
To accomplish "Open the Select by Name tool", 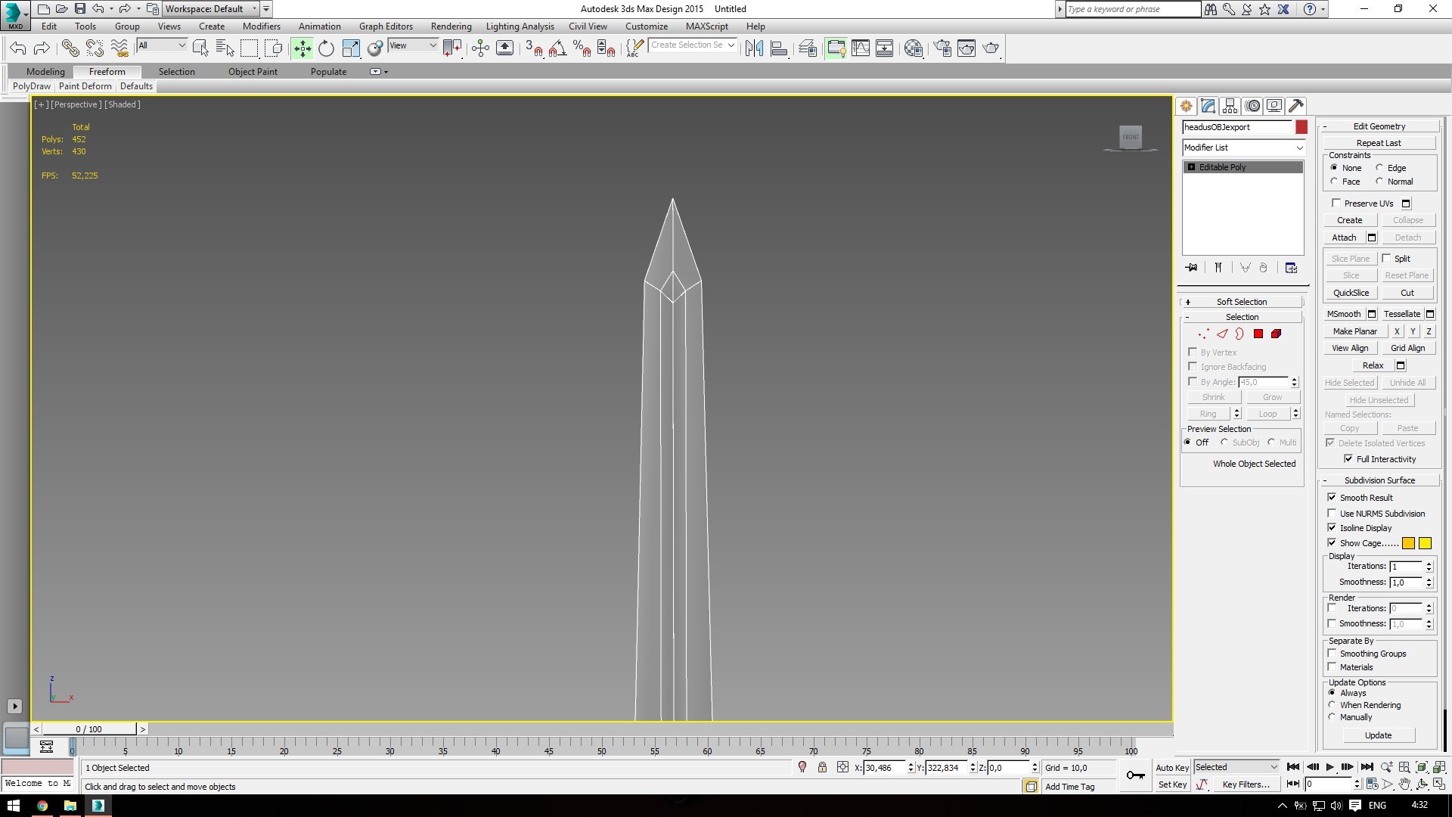I will point(225,48).
